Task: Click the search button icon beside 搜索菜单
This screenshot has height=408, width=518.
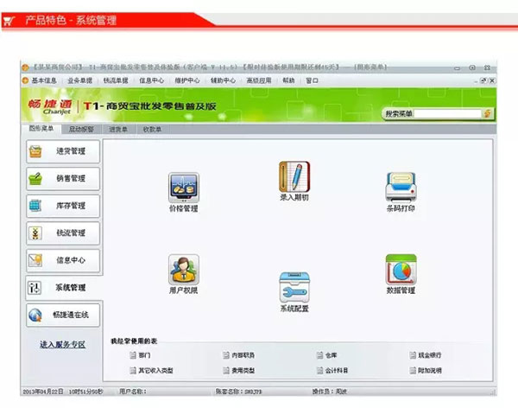Action: (488, 113)
